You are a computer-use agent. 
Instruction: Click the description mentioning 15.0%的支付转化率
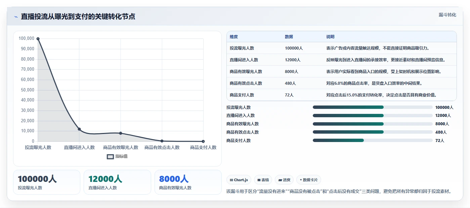(x=382, y=95)
